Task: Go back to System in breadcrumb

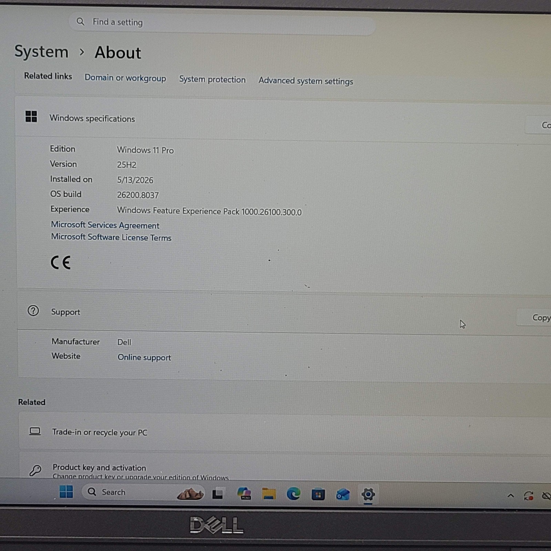Action: [41, 52]
